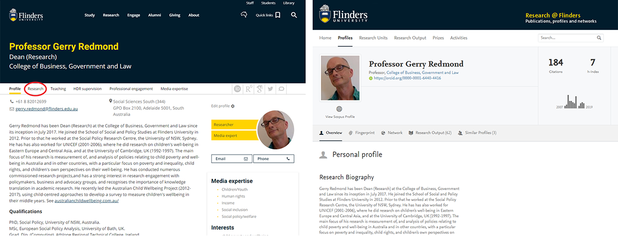Open the Fingerprint tab

361,132
